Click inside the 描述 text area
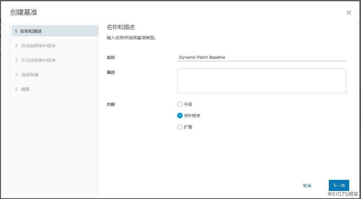The width and height of the screenshot is (361, 199). point(262,80)
